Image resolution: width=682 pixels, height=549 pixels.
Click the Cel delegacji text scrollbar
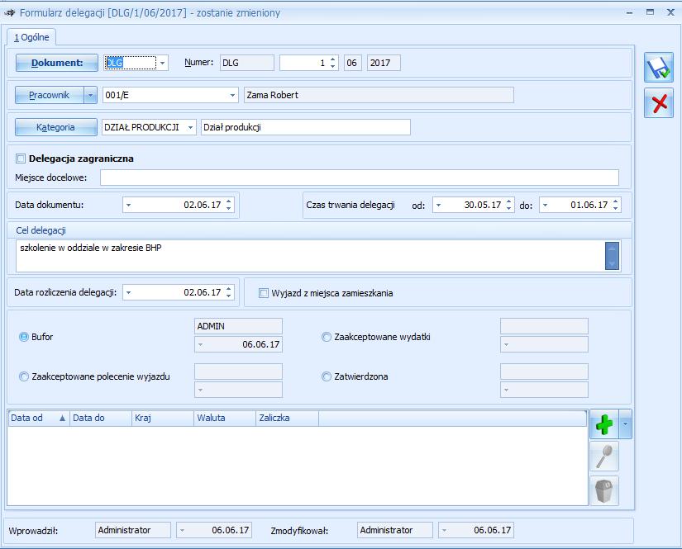click(x=612, y=256)
